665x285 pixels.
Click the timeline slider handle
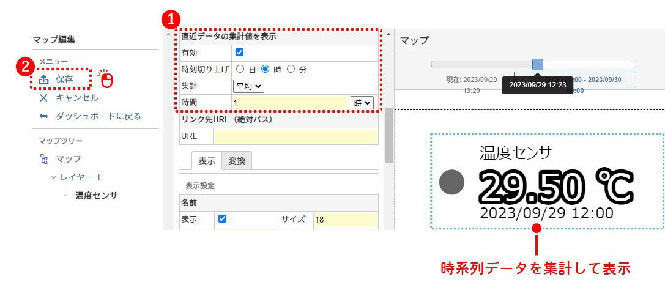point(538,64)
